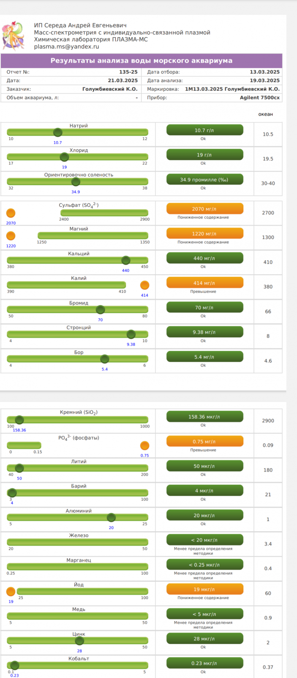Click the orange 19 мкг/л Iodine result badge
Image resolution: width=297 pixels, height=678 pixels.
coord(204,589)
